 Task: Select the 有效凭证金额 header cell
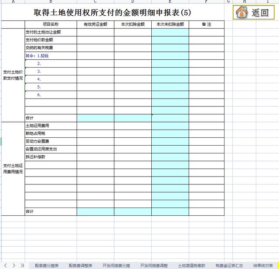95,24
